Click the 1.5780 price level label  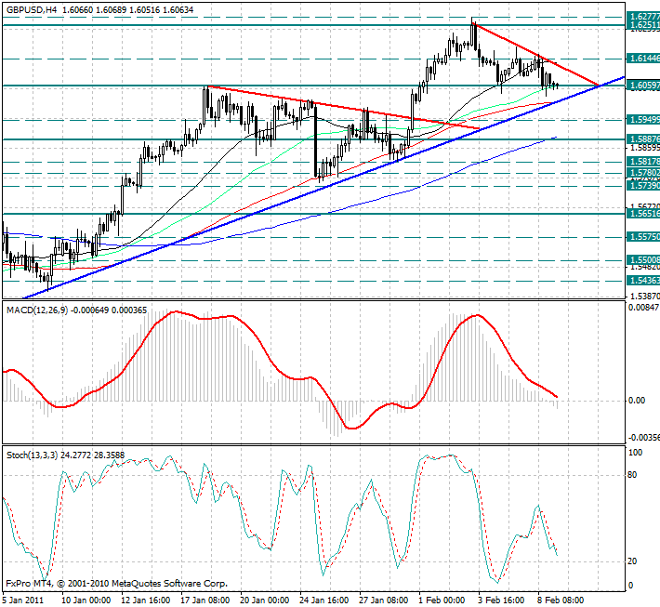point(643,173)
